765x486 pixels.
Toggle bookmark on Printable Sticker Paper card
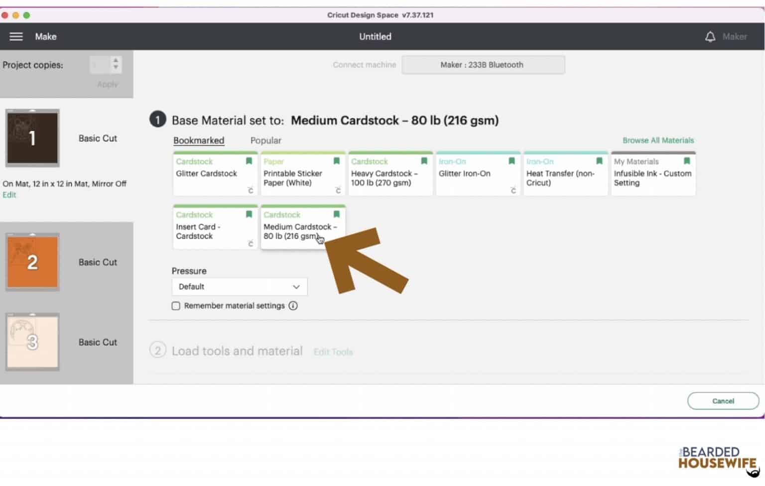click(337, 161)
